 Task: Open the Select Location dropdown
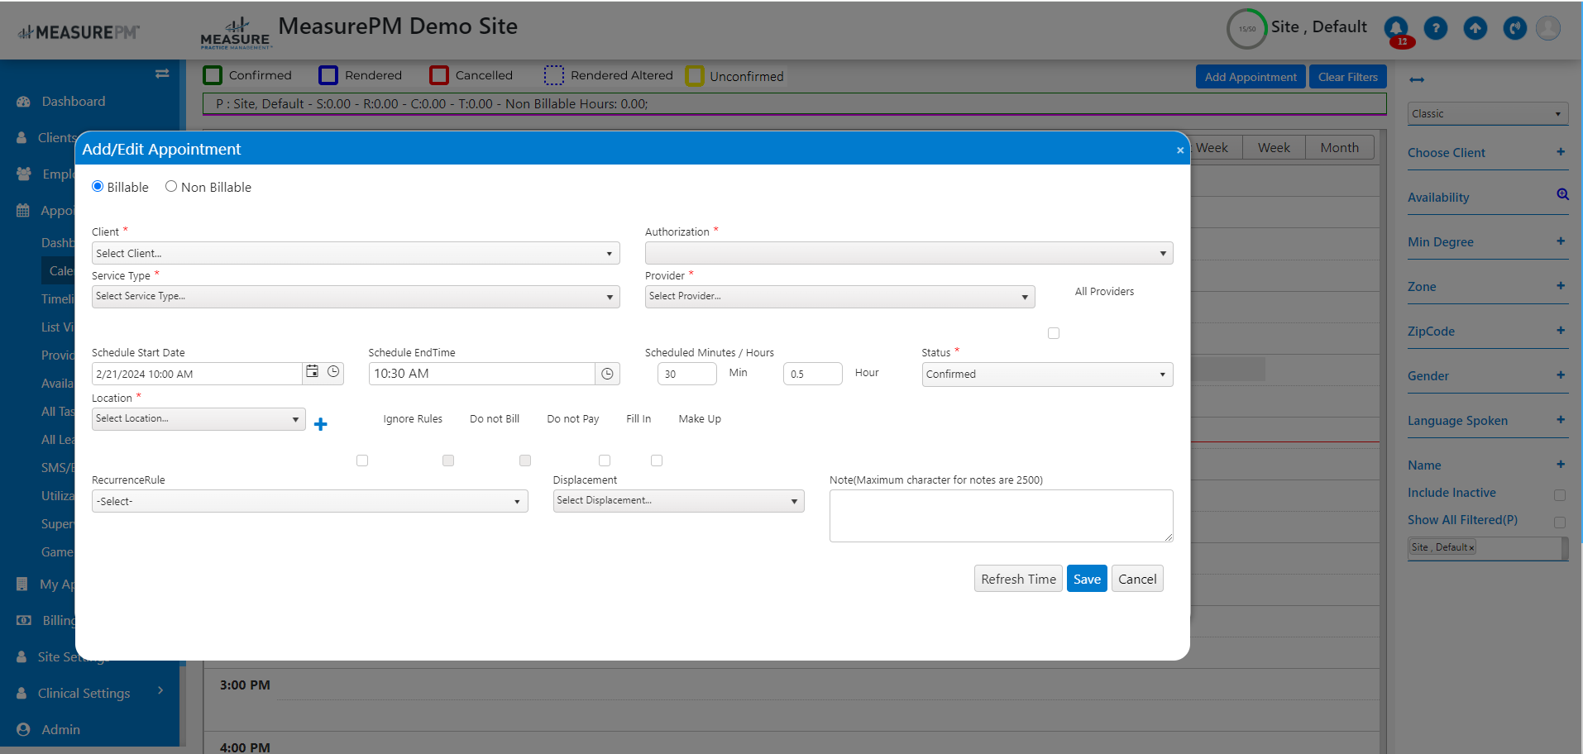click(198, 419)
